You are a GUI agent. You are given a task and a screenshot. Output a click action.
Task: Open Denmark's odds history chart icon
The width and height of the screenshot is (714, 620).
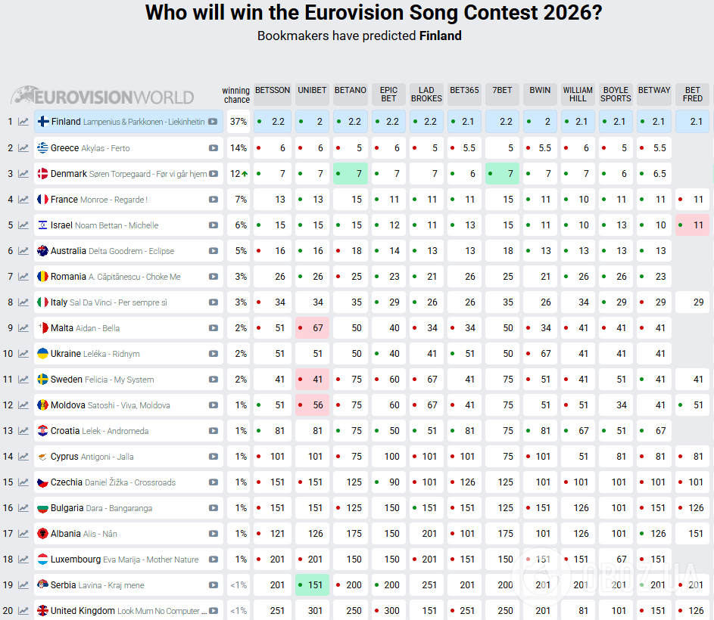tap(23, 174)
